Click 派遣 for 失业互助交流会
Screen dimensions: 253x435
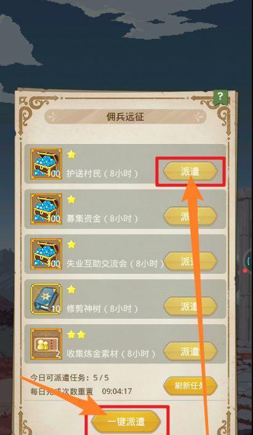click(190, 261)
